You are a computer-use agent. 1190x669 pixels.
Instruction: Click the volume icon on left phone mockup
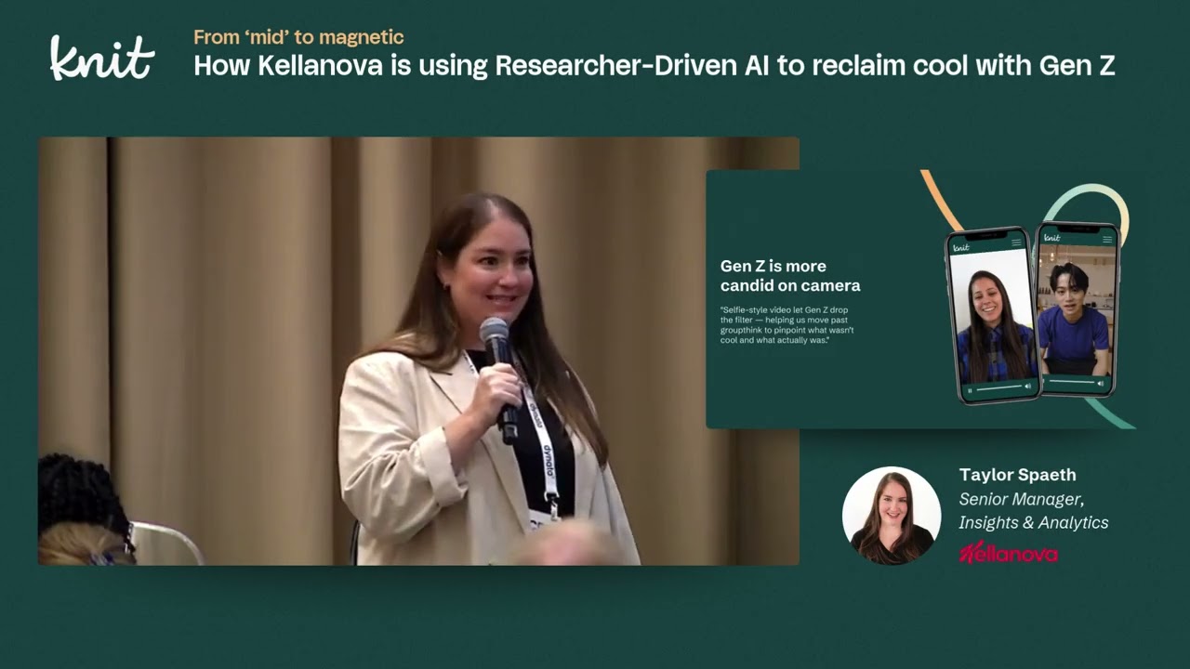coord(1028,386)
